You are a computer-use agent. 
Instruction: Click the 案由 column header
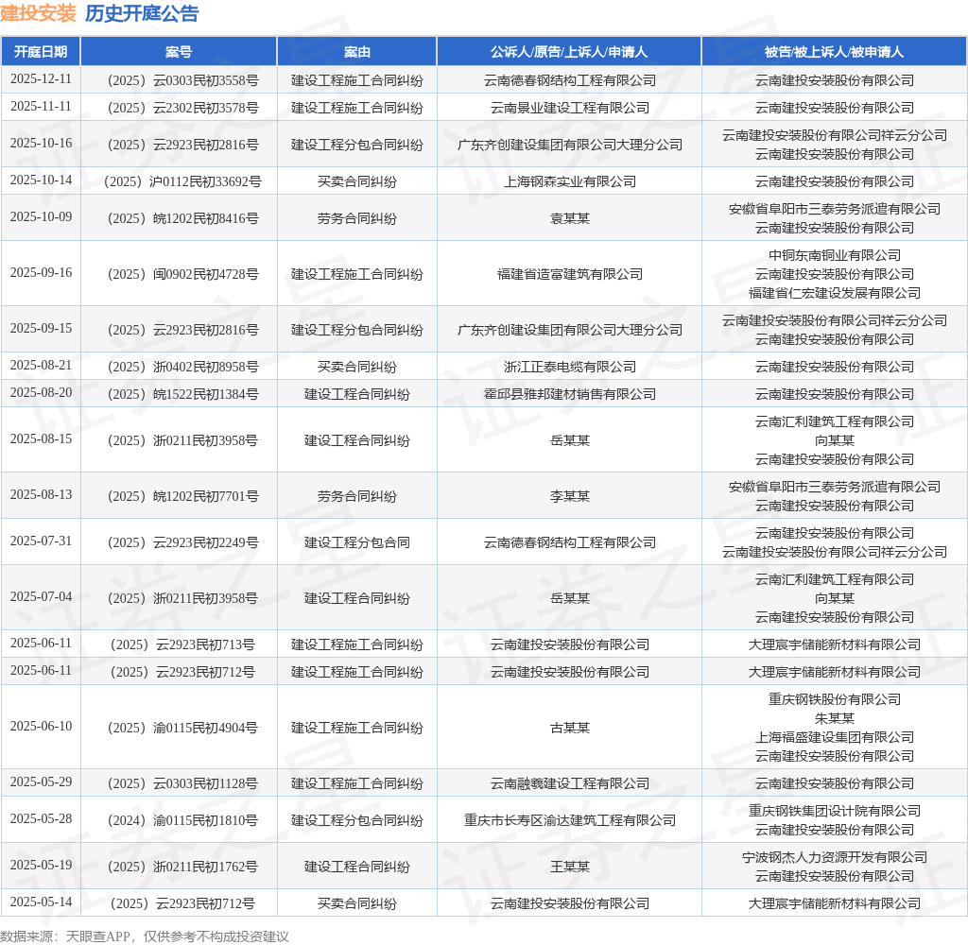356,52
